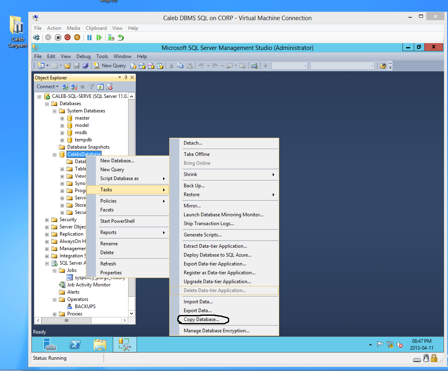The width and height of the screenshot is (448, 371).
Task: Close the Object Explorer panel
Action: pyautogui.click(x=132, y=77)
